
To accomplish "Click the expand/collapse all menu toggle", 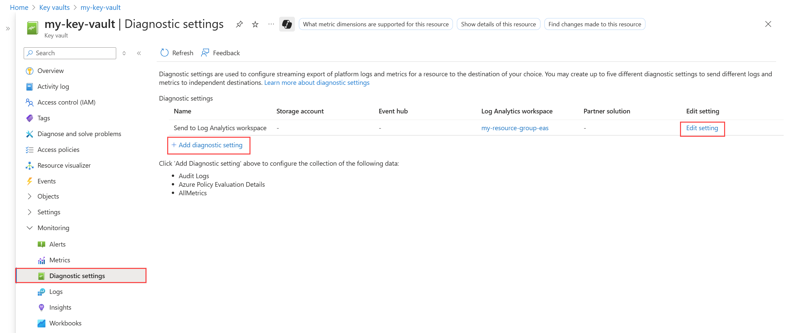I will coord(124,53).
